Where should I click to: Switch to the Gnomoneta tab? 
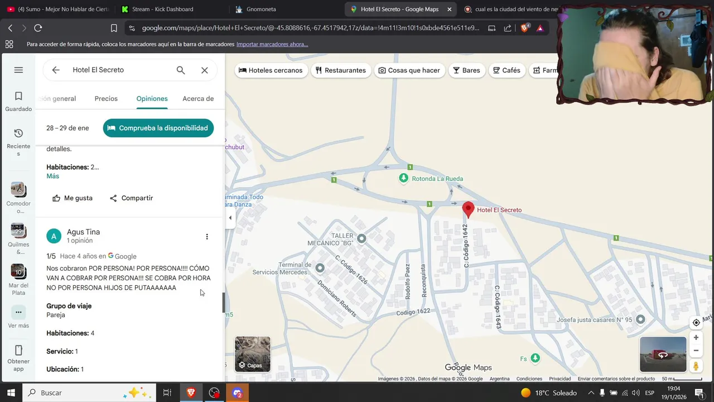coord(261,9)
